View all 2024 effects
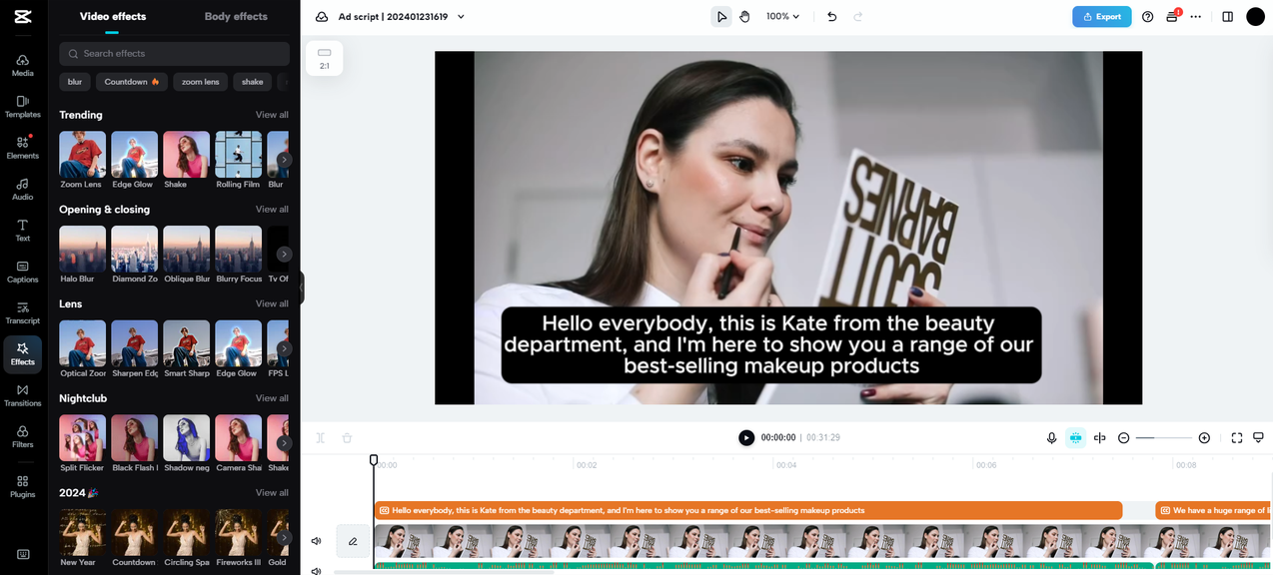The image size is (1273, 575). pyautogui.click(x=272, y=492)
